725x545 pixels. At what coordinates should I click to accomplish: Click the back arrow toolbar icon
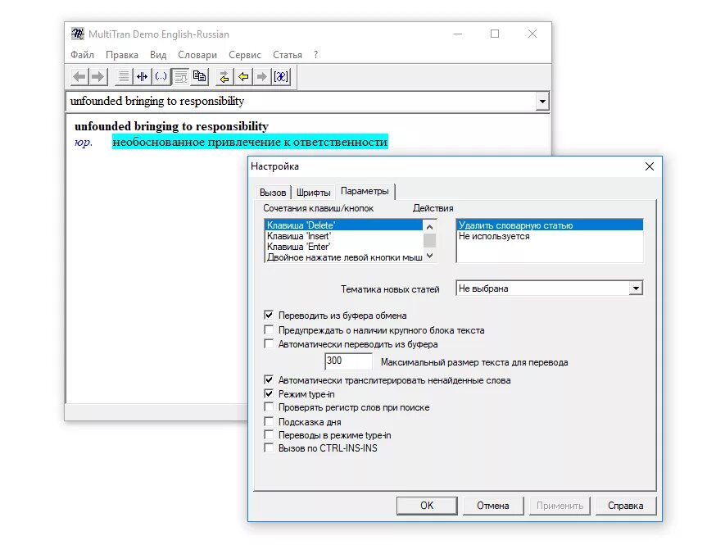[x=79, y=76]
